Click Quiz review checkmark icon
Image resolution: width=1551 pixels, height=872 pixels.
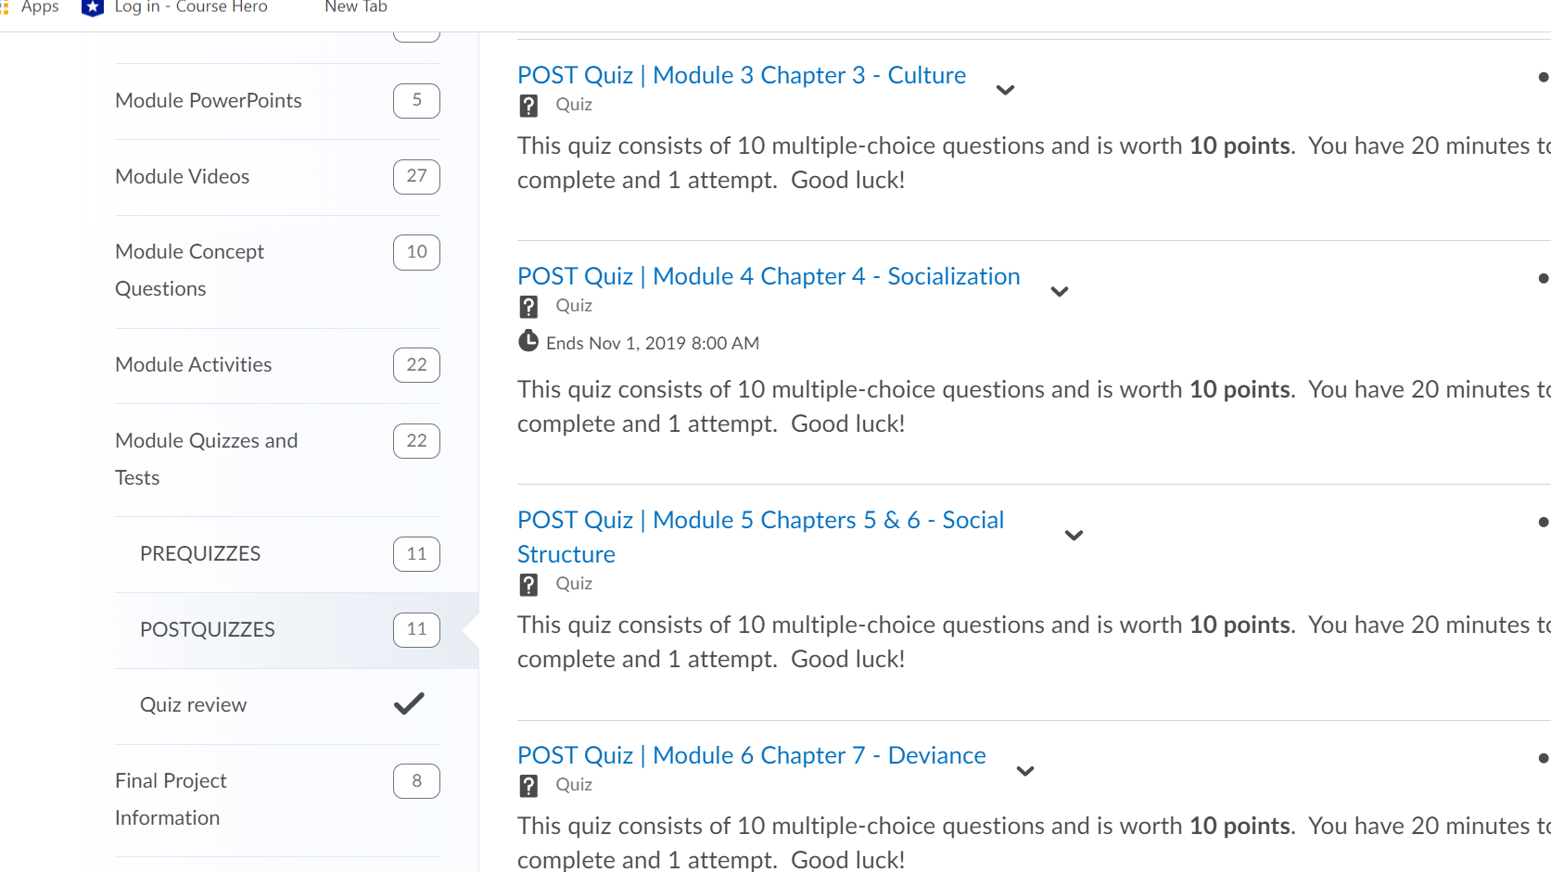pyautogui.click(x=409, y=704)
